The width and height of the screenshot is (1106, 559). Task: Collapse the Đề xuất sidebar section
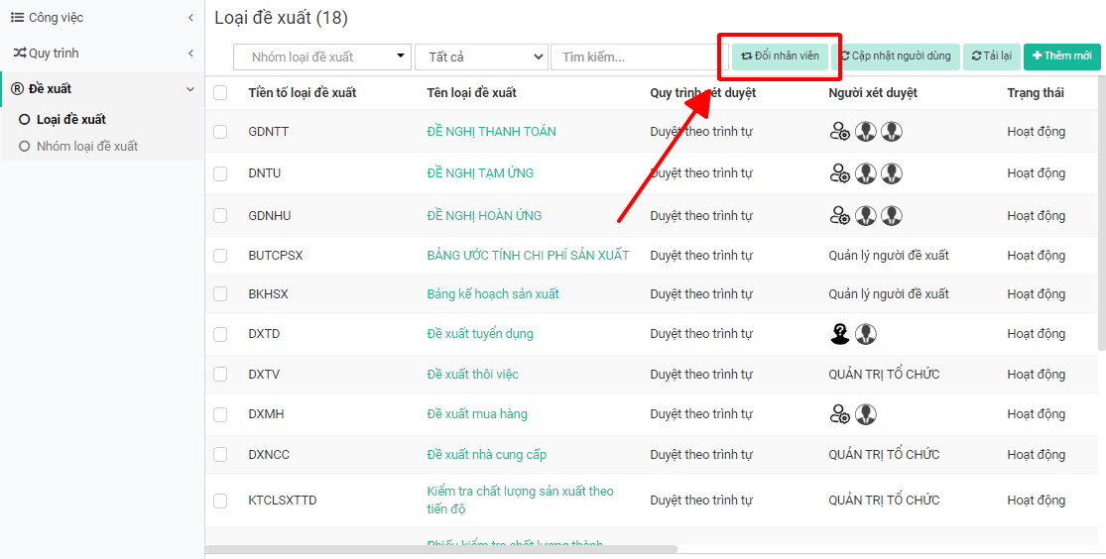pos(189,89)
